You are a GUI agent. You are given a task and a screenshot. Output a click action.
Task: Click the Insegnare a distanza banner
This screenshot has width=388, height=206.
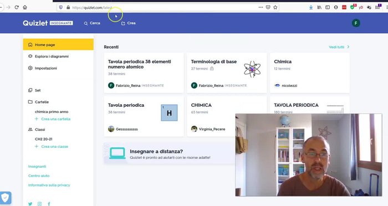(170, 153)
